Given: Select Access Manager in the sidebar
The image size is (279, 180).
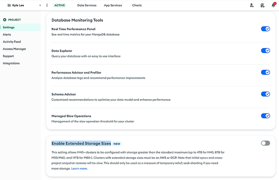Looking at the screenshot, I should [x=14, y=49].
